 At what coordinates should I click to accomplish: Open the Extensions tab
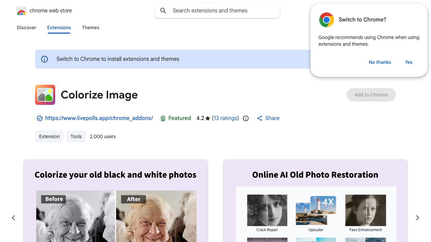coord(59,28)
